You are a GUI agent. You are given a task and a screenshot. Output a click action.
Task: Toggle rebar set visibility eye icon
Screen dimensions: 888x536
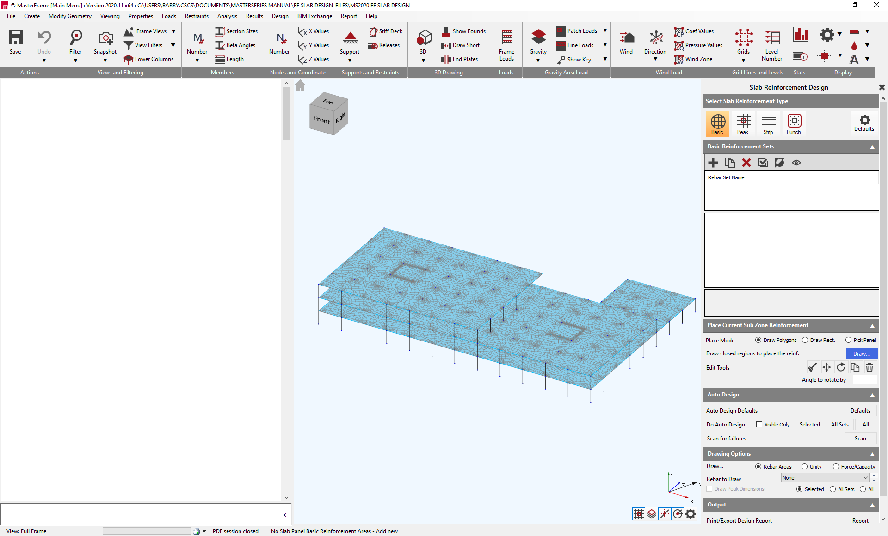(796, 163)
